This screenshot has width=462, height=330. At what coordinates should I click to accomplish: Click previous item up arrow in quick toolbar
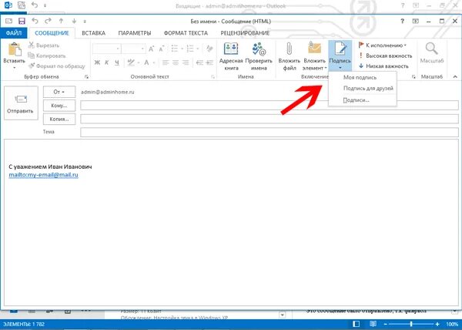[61, 21]
